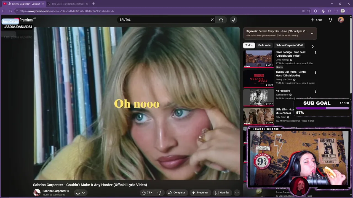Select the SabrinaCarpenterVEVO chip
The width and height of the screenshot is (353, 198).
point(290,45)
